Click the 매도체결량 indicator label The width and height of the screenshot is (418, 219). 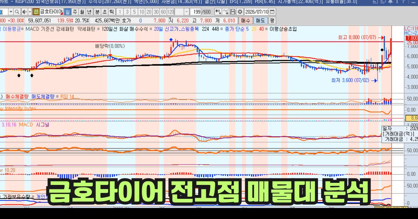point(43,97)
